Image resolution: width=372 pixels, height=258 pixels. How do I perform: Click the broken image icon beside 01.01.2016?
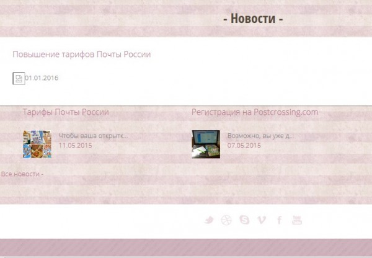click(x=19, y=79)
